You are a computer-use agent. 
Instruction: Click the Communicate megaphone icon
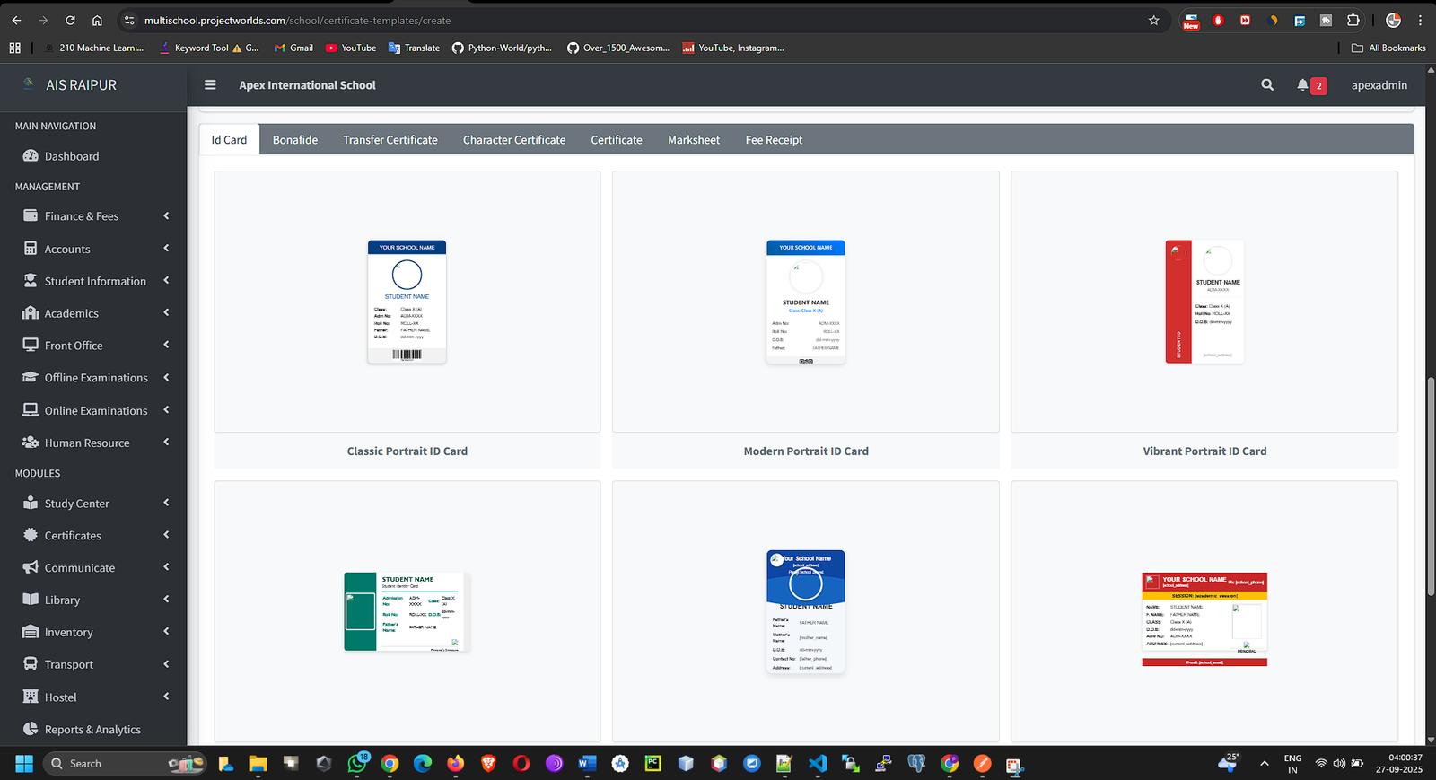click(31, 567)
